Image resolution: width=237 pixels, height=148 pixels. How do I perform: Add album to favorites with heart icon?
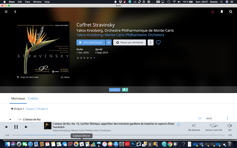point(158,42)
